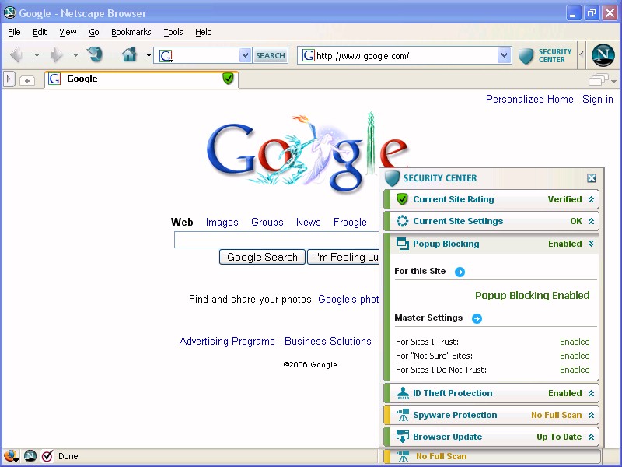The width and height of the screenshot is (622, 467).
Task: Click the Browser Update icon
Action: tap(403, 437)
